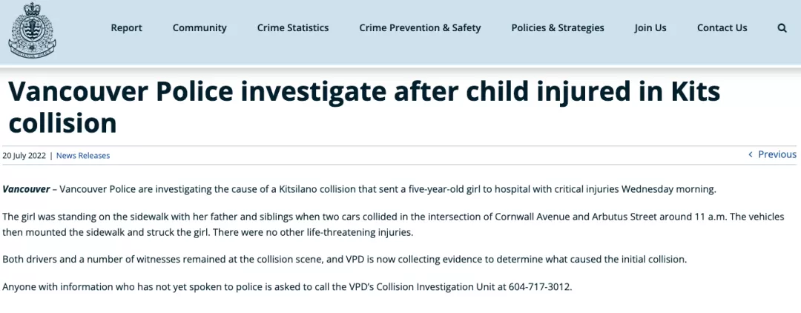Go to the Previous article
801x313 pixels.
(x=777, y=154)
